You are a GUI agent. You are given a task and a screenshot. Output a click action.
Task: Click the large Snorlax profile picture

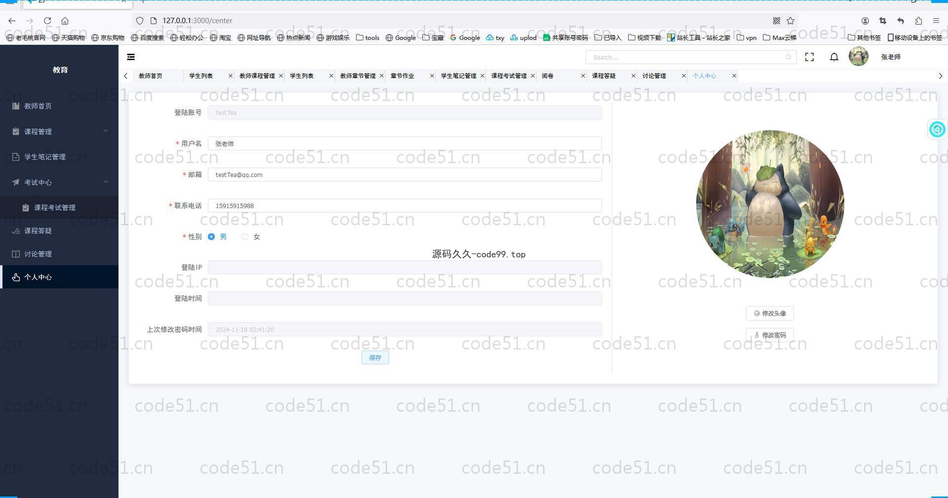(x=770, y=204)
